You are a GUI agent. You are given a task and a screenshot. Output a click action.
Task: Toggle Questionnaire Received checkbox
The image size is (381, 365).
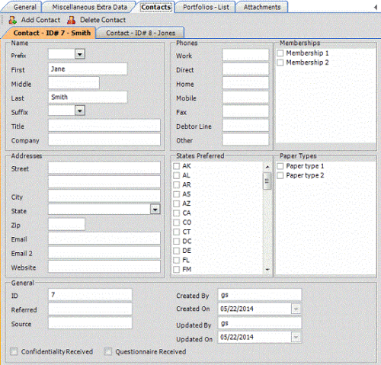pos(108,352)
